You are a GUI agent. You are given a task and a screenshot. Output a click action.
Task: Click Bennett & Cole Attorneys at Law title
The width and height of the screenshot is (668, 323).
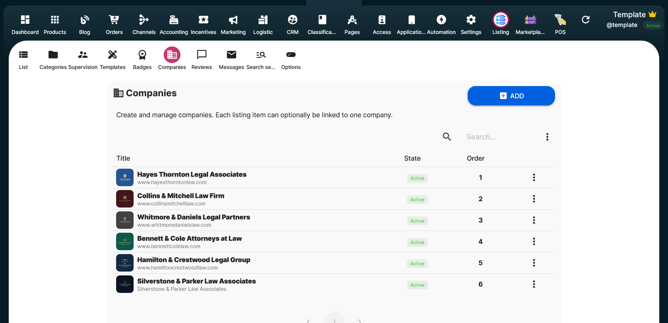tap(190, 238)
